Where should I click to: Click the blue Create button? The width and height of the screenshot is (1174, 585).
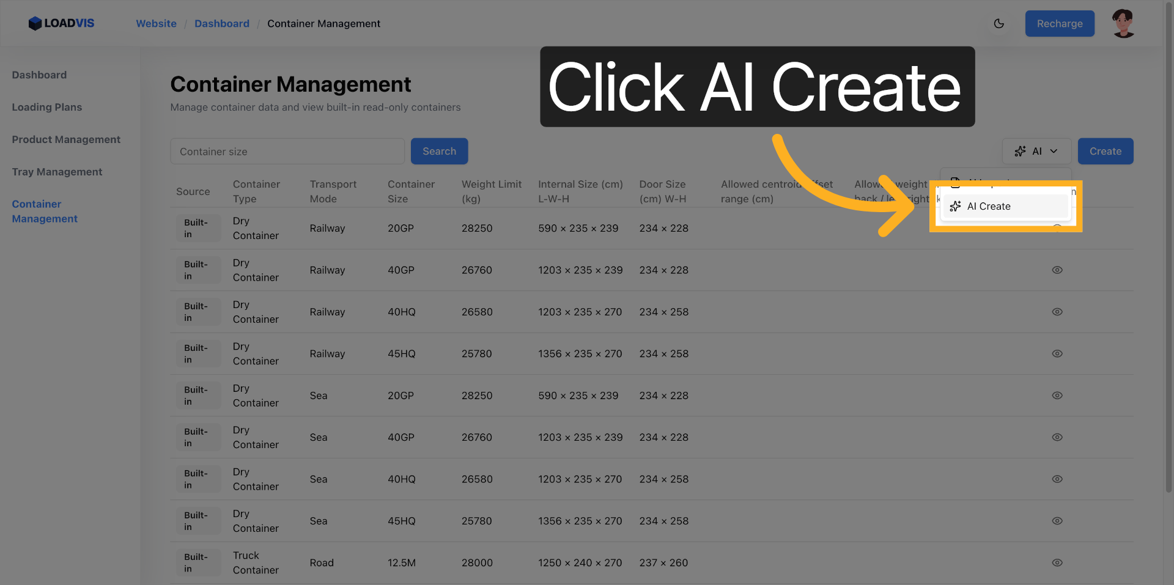point(1105,151)
